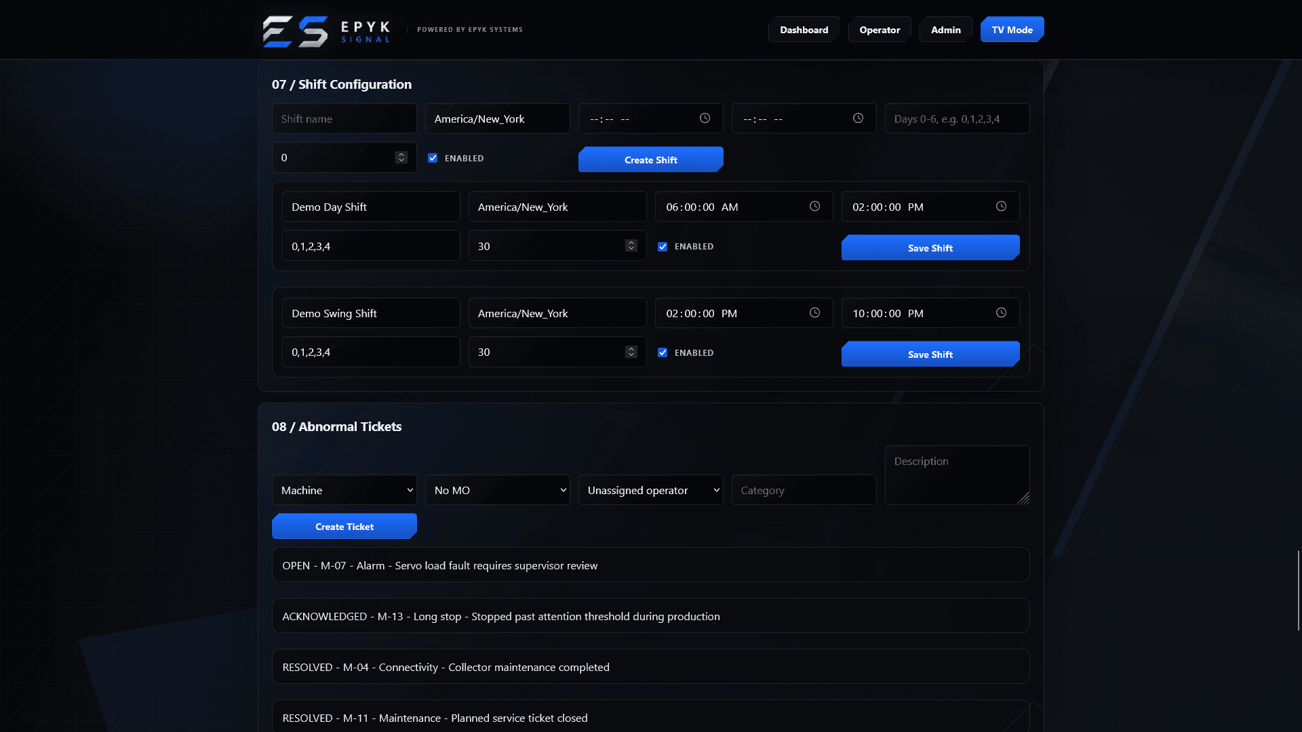1302x732 pixels.
Task: Click the 07 / Shift Configuration heading
Action: click(x=342, y=84)
